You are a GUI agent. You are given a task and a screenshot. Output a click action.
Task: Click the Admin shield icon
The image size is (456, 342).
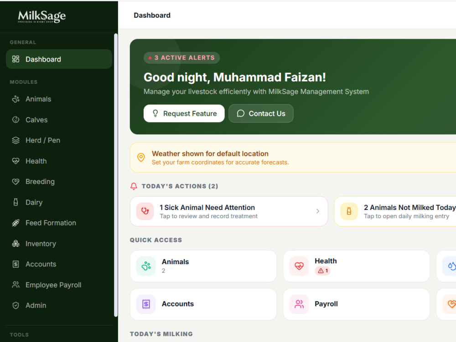pos(16,306)
